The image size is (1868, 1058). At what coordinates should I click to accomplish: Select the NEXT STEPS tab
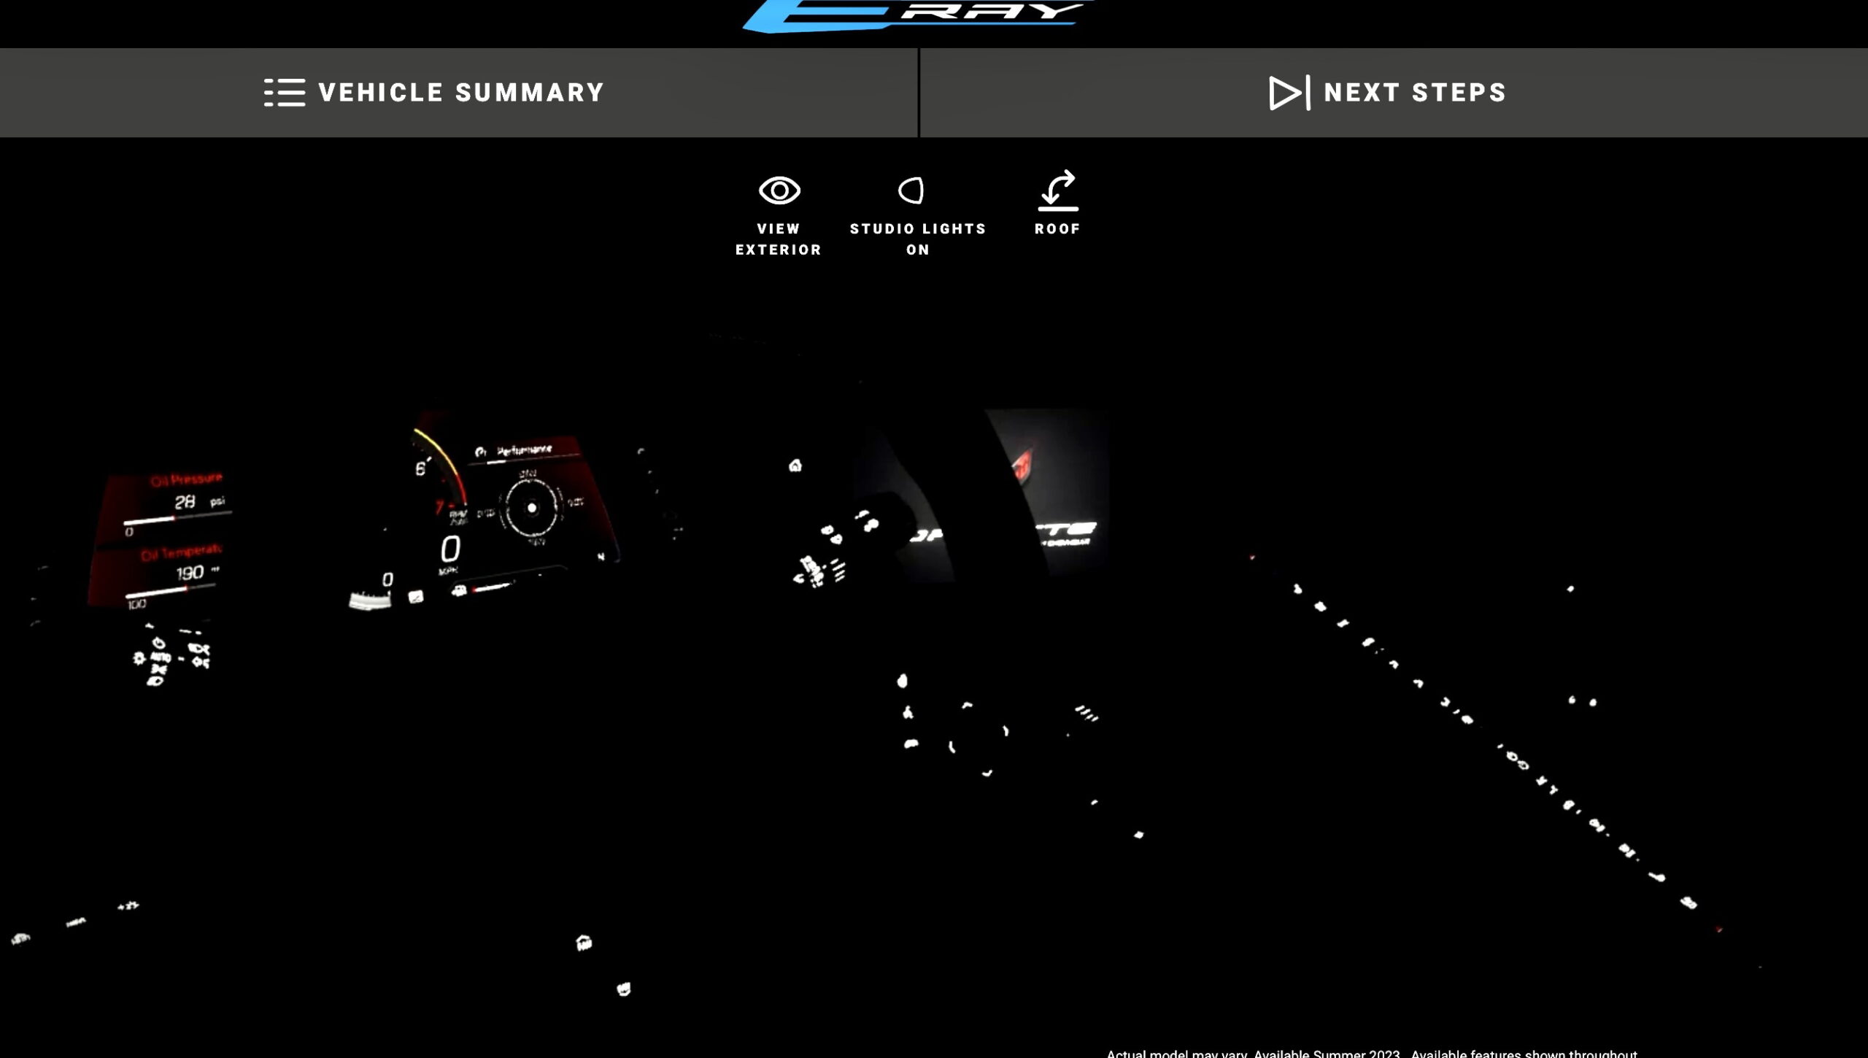click(1392, 93)
